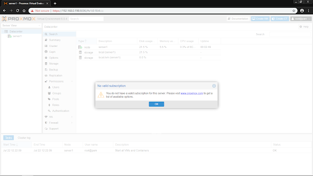
Task: Open the root@pam user menu
Action: click(x=301, y=19)
